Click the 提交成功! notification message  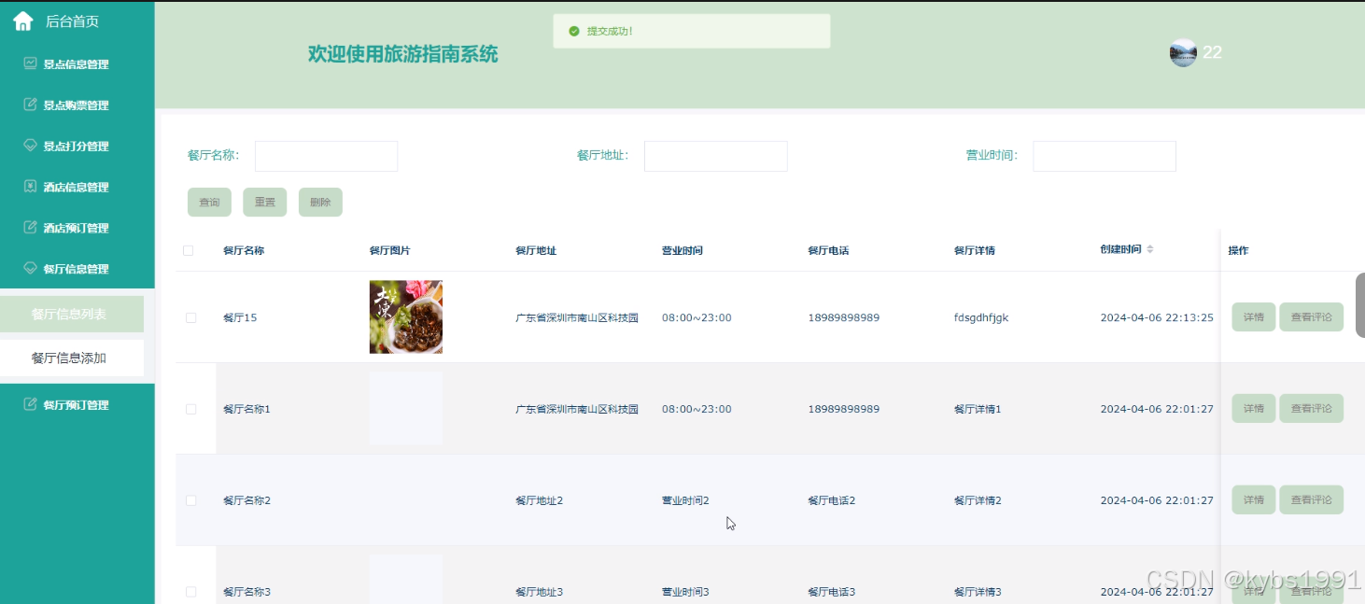point(610,31)
